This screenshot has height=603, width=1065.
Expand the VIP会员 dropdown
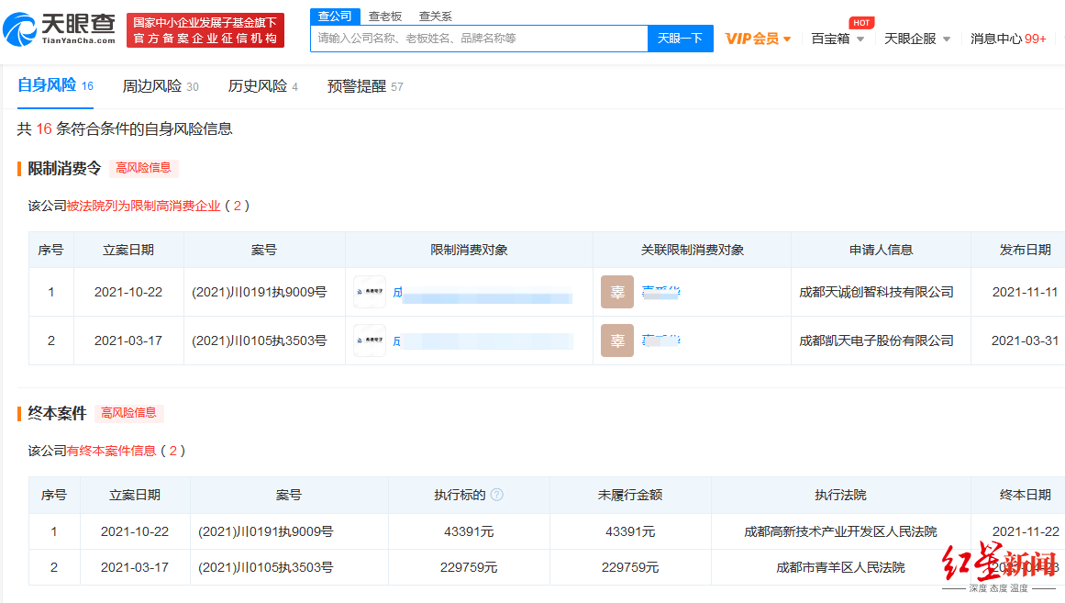(x=758, y=39)
